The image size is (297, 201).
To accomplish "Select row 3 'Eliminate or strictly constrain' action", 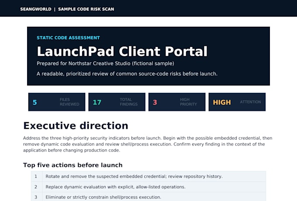I will tap(148, 197).
